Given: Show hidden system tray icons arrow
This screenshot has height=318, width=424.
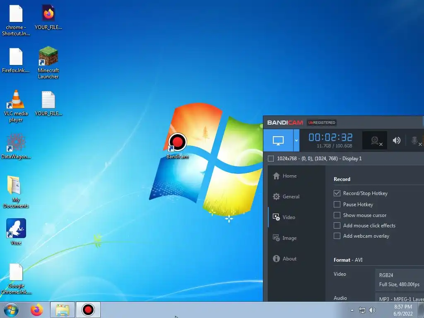Looking at the screenshot, I should [x=352, y=310].
